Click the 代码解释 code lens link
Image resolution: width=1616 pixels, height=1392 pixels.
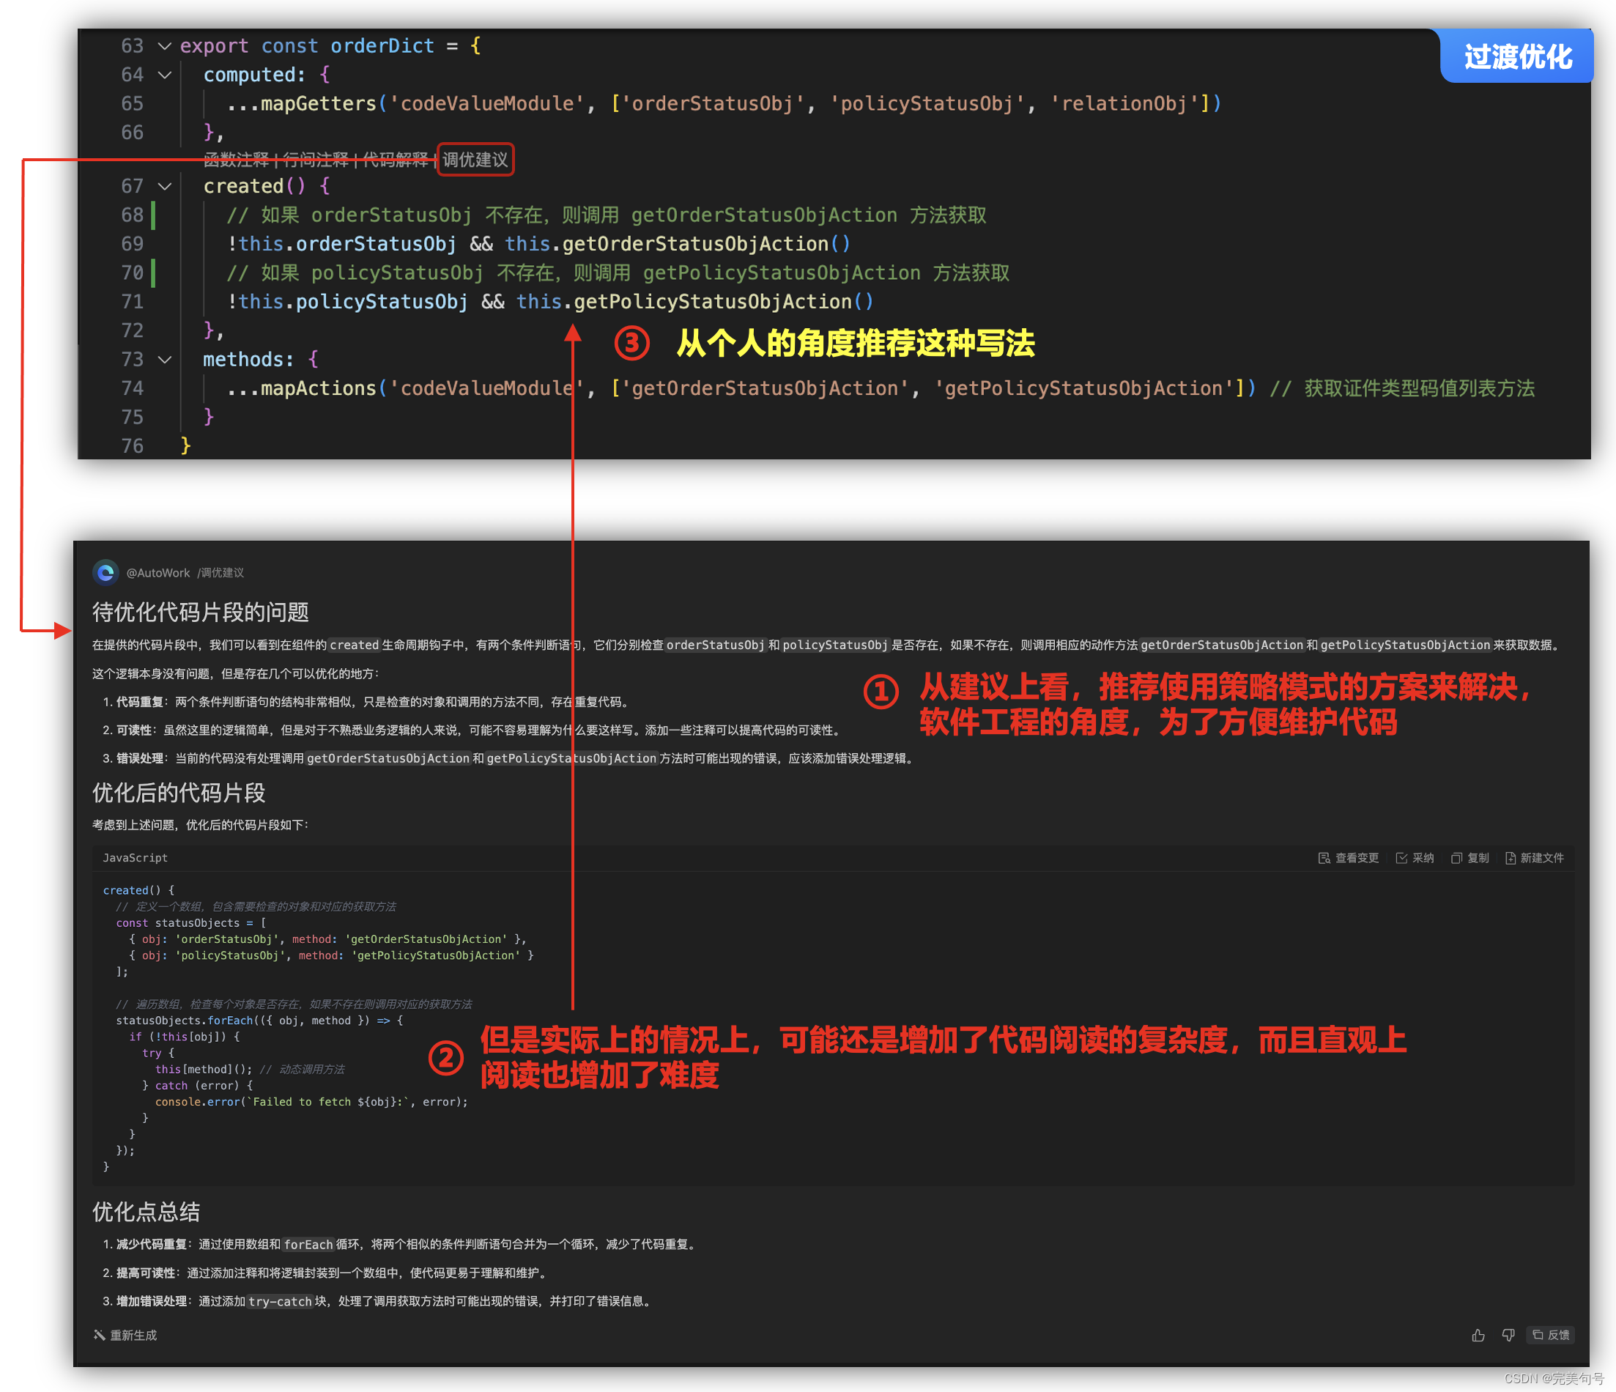(396, 160)
